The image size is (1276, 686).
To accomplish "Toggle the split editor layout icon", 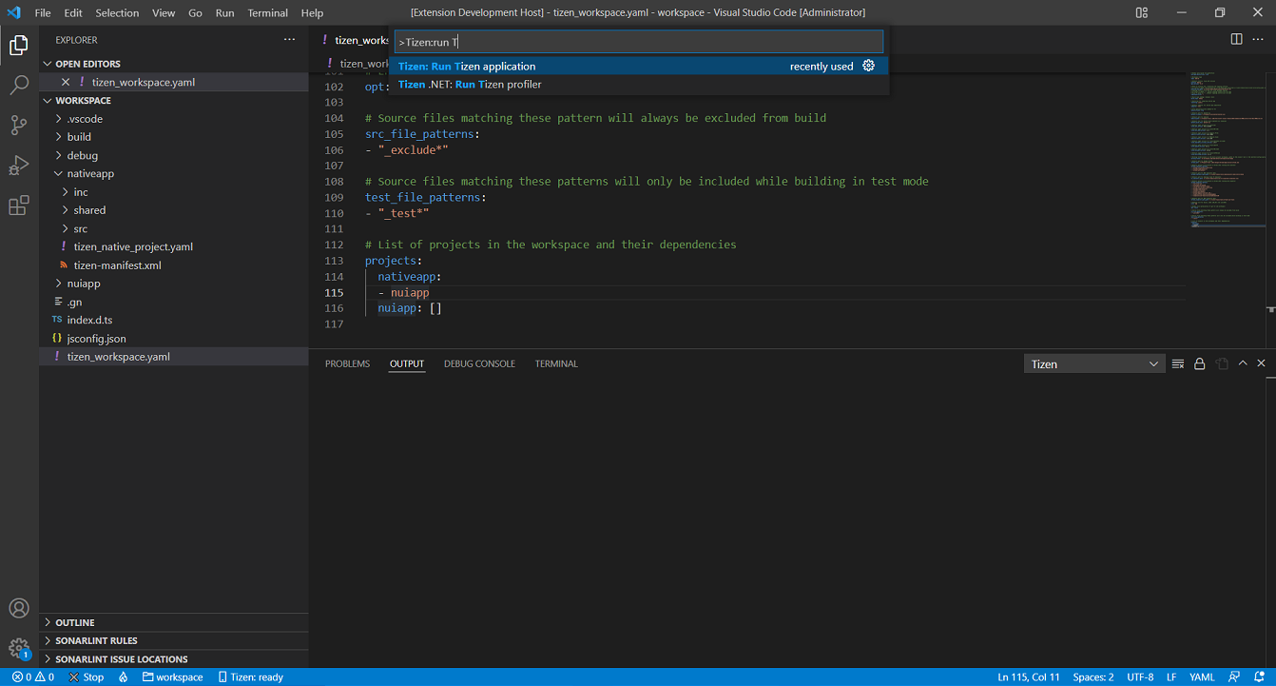I will pos(1234,39).
